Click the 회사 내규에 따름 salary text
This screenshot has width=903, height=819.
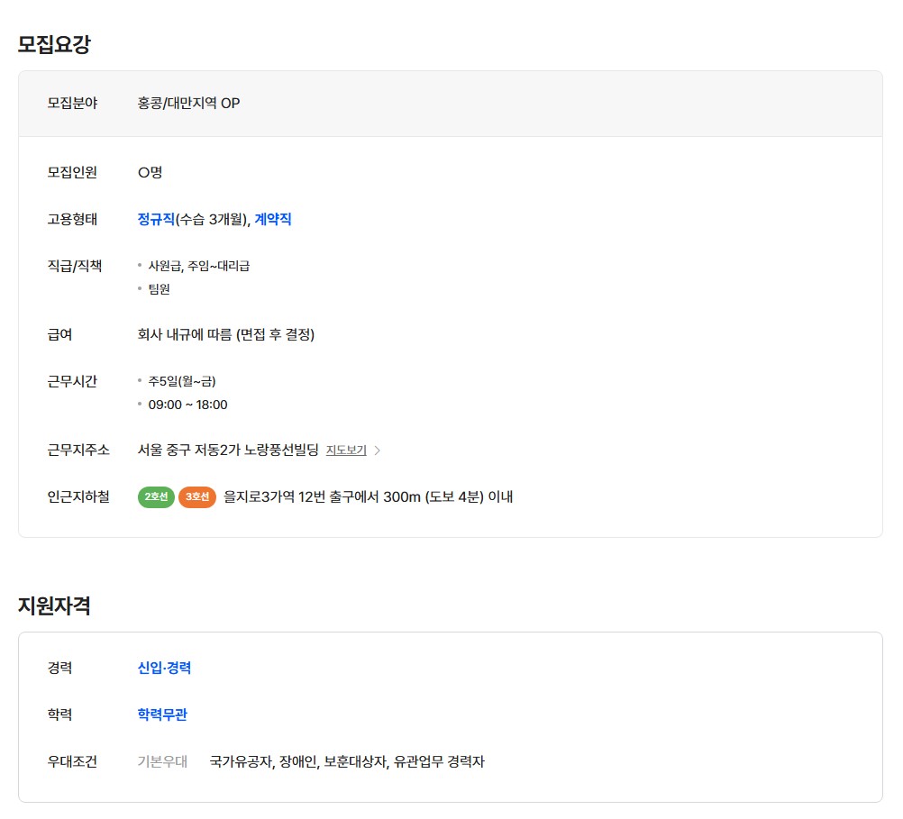(225, 334)
